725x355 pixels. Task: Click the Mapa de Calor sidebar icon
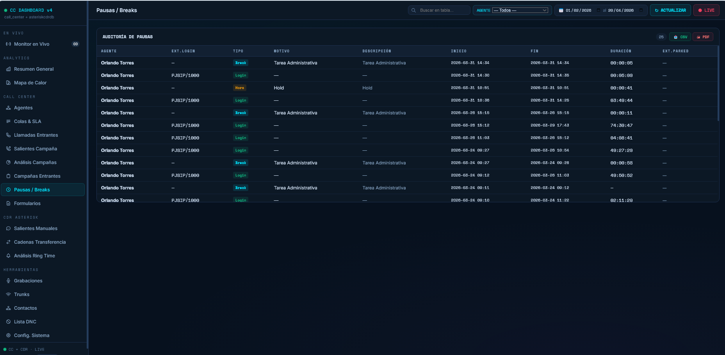(8, 83)
